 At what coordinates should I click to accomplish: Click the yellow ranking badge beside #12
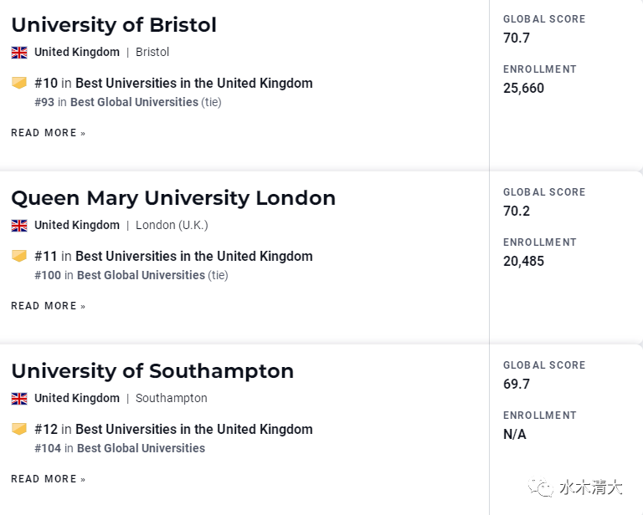tap(19, 429)
